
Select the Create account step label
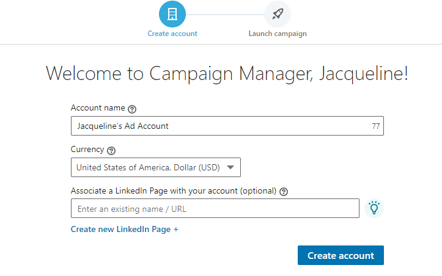(x=172, y=34)
